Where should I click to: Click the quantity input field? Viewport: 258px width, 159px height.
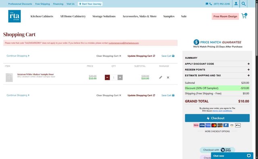tap(114, 77)
